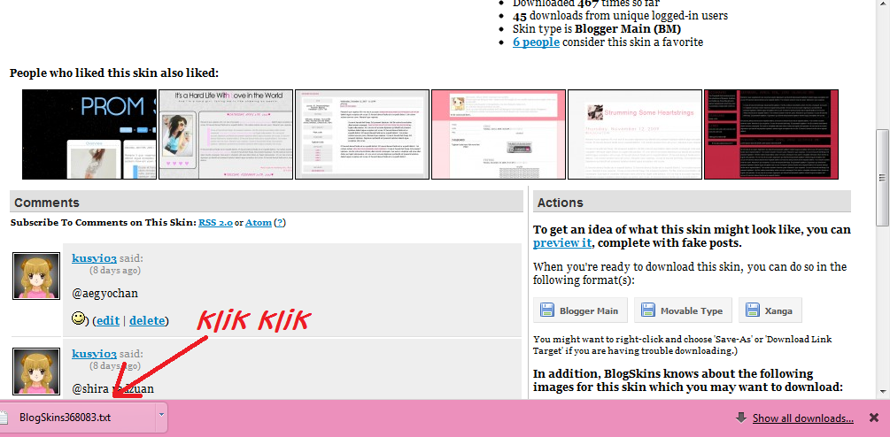This screenshot has height=437, width=890.
Task: Click the page vertical scrollbar thumb
Action: [x=883, y=178]
